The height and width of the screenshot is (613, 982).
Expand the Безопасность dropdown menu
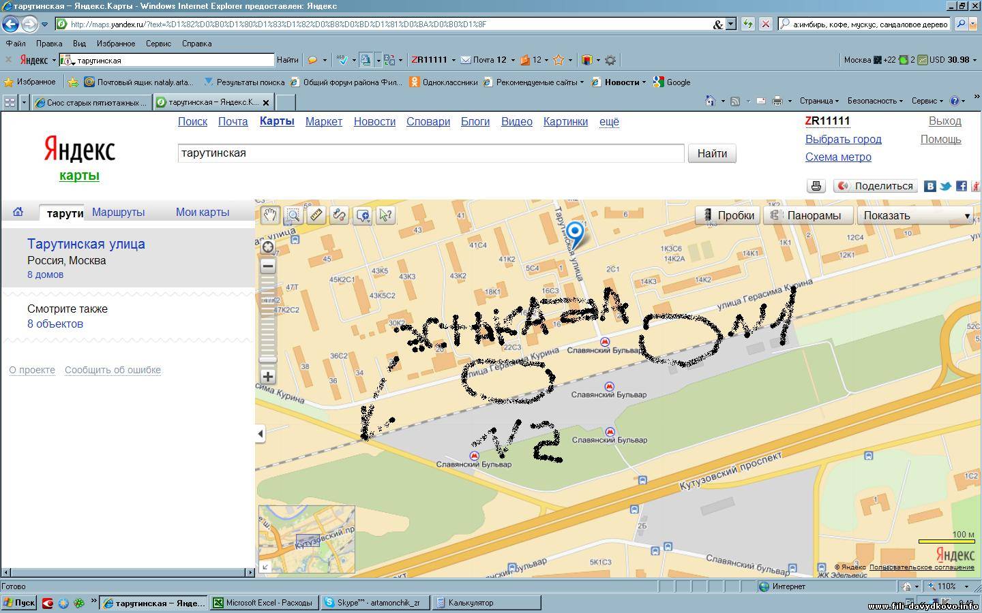(874, 101)
